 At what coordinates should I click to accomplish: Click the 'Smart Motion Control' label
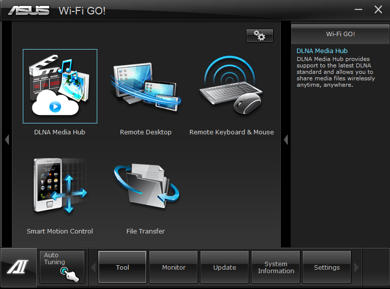(60, 231)
